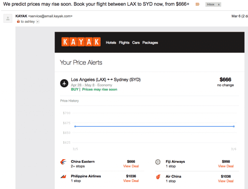Screen dimensions: 248x189
Task: Click the yellow importance marker tag
Action: pos(198,4)
